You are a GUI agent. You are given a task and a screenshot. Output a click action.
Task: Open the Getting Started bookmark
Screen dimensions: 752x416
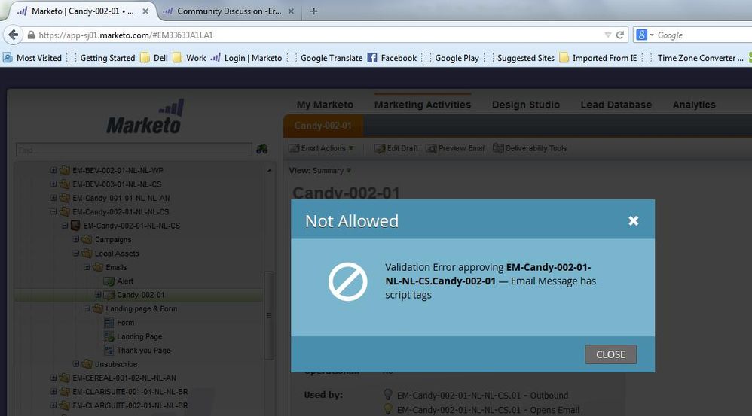[x=101, y=58]
